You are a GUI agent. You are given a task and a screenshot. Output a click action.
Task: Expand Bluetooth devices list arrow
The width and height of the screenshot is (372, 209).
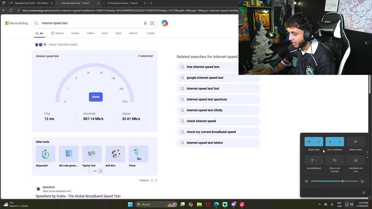(339, 142)
